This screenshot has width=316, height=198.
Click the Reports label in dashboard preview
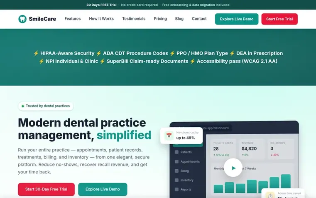186,190
